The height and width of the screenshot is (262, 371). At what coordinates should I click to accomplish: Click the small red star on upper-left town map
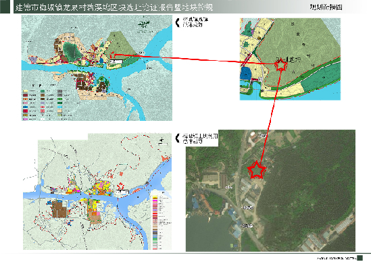pos(112,55)
